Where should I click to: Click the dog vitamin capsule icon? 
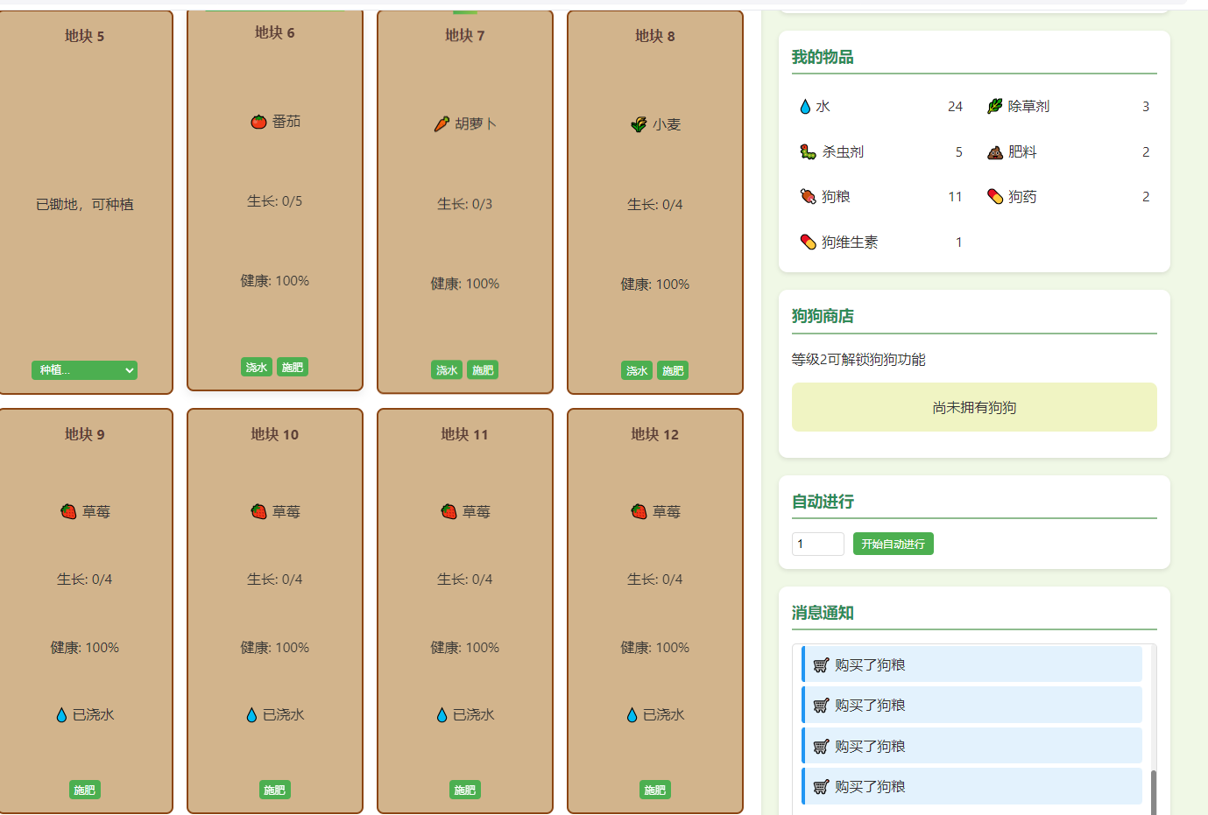[808, 242]
